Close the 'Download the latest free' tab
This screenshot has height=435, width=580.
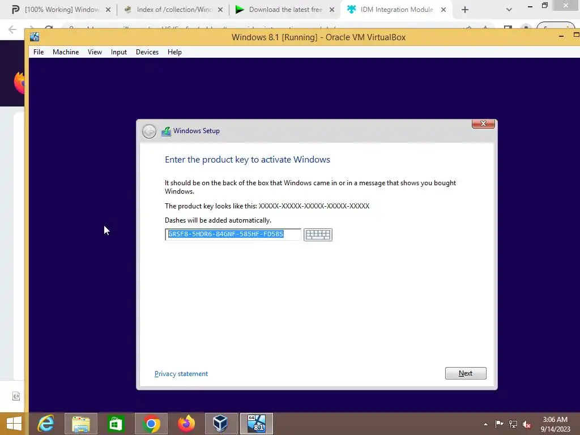332,10
